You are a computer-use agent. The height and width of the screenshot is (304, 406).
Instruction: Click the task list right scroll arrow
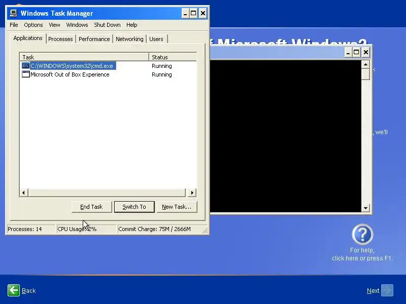(x=192, y=193)
